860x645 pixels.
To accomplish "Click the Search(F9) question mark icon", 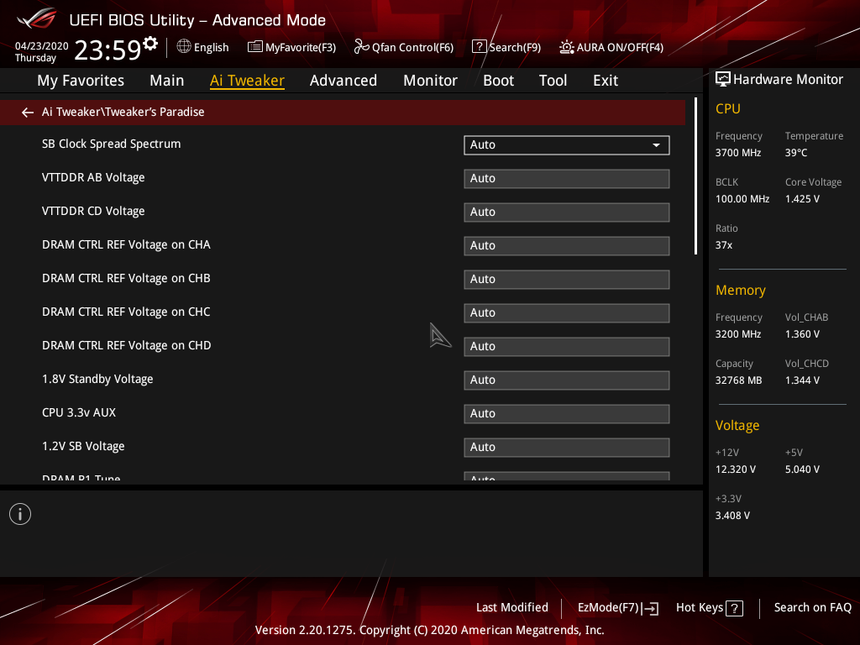I will coord(479,47).
